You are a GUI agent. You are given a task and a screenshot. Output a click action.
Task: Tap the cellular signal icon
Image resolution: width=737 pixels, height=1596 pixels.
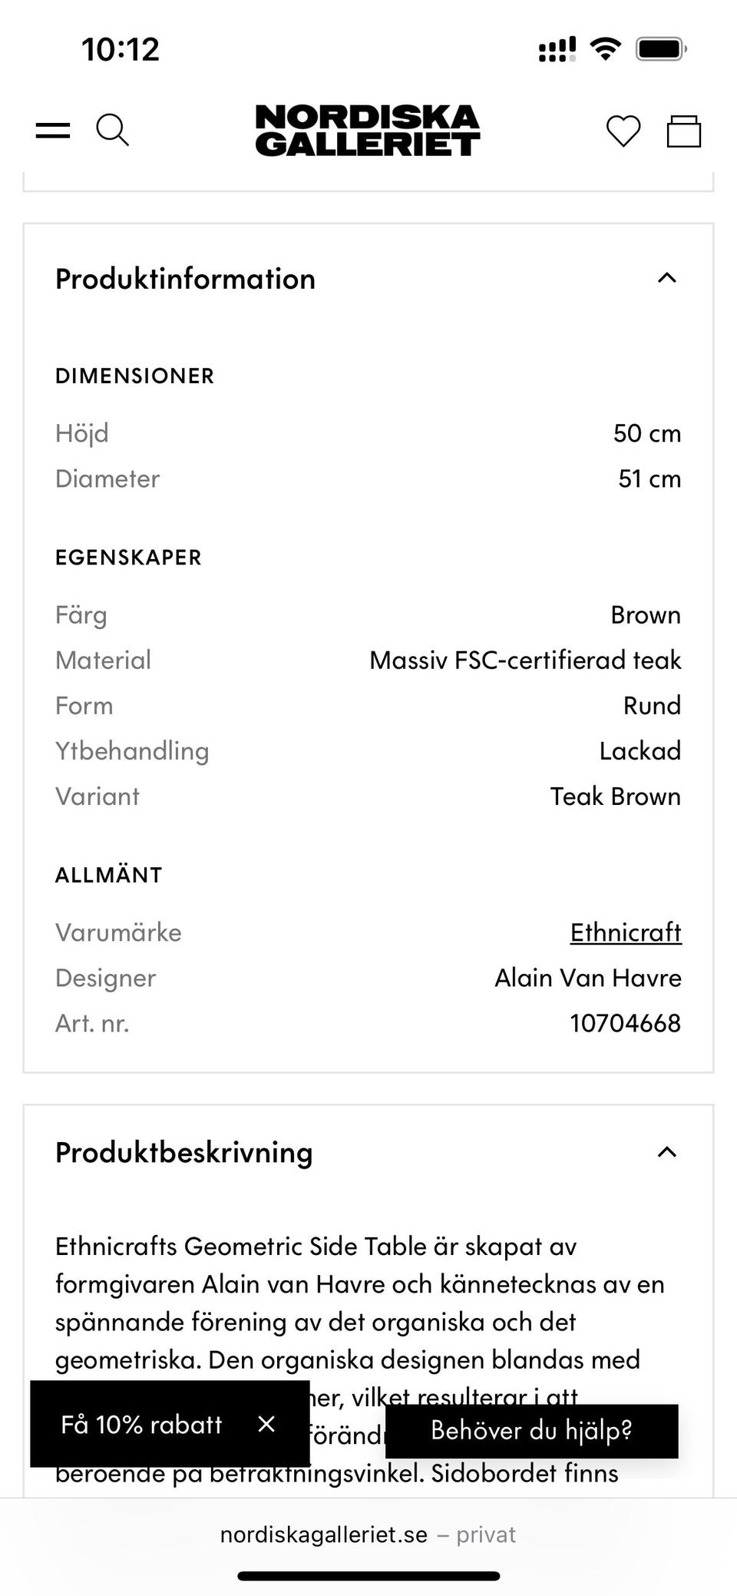557,50
